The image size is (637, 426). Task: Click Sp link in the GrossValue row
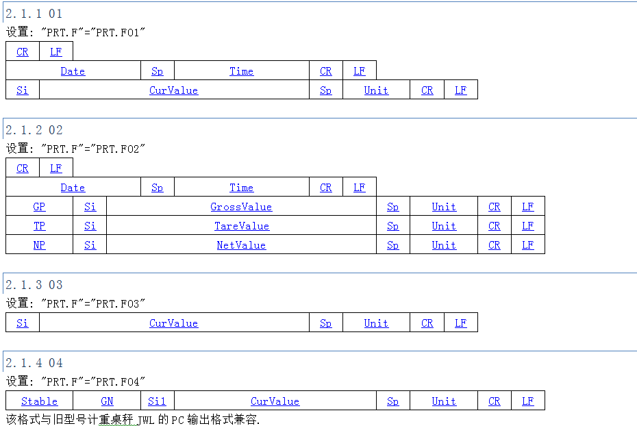[393, 207]
